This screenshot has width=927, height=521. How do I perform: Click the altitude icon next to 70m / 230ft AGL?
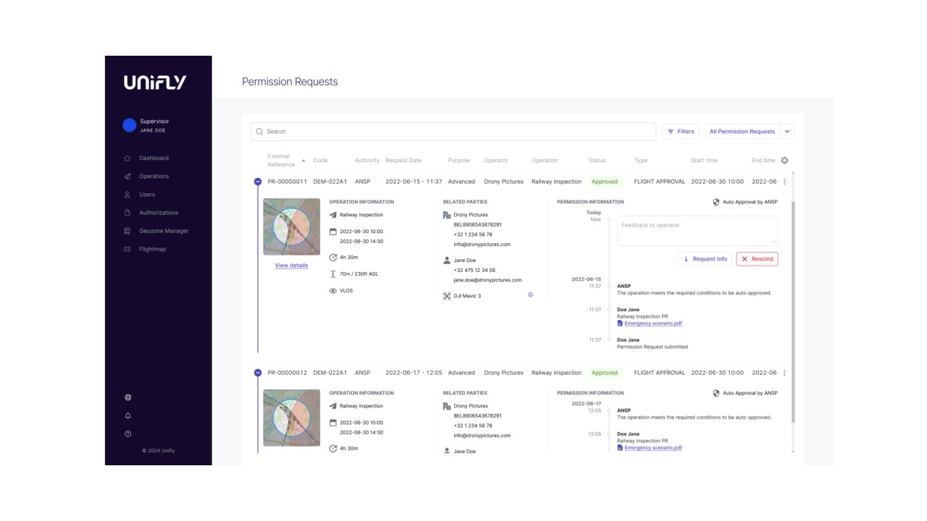point(333,274)
